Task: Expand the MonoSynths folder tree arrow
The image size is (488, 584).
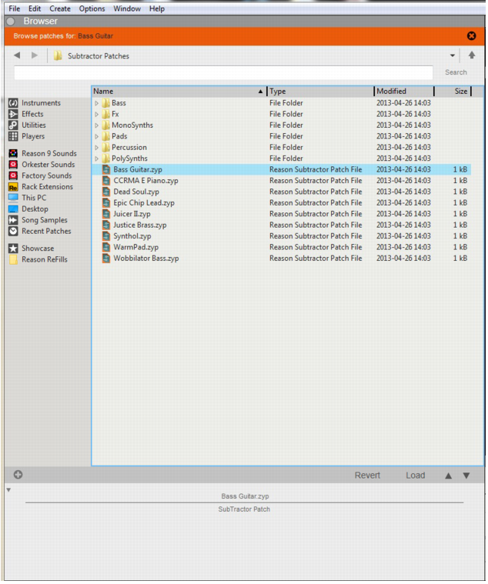Action: click(97, 125)
